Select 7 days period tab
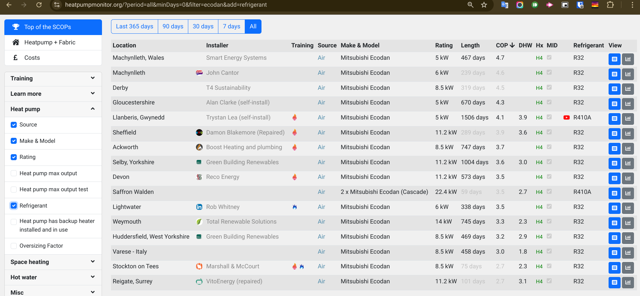The image size is (640, 296). (x=231, y=26)
